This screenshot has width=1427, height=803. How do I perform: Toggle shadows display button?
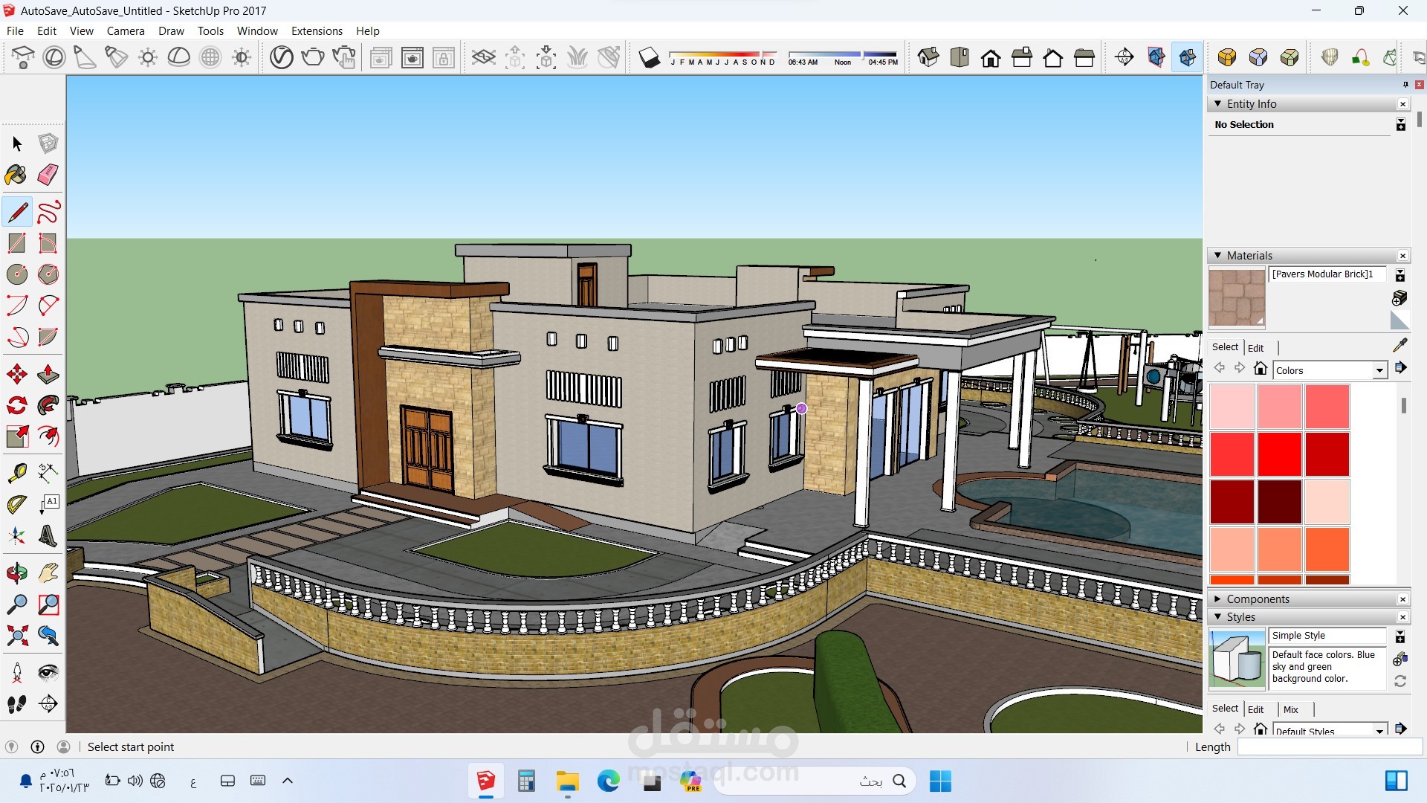point(649,57)
